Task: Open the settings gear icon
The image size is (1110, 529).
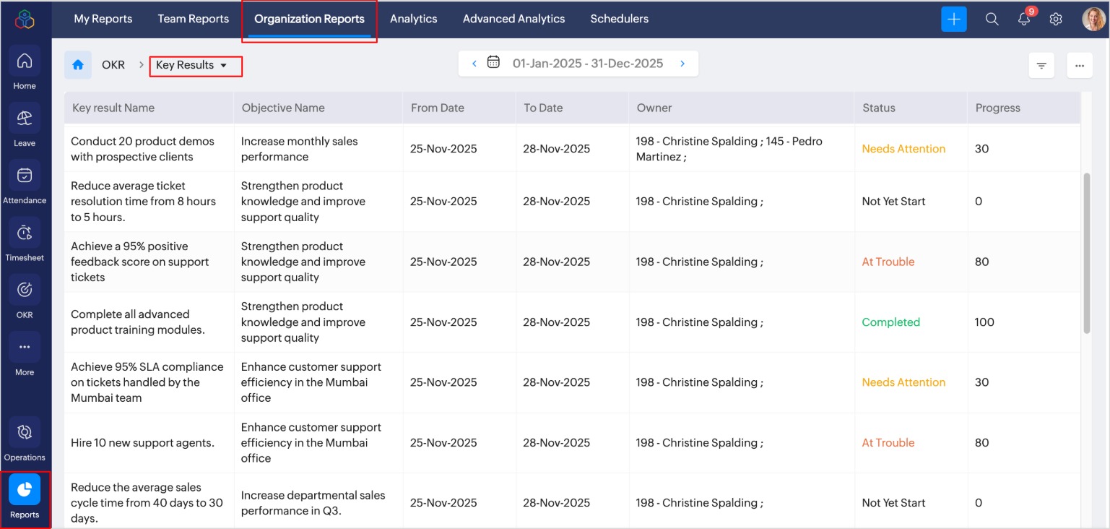Action: pos(1055,20)
